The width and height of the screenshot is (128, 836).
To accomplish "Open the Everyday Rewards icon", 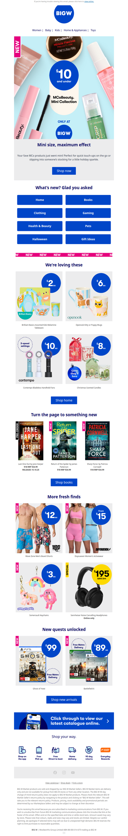I will coord(105,750).
